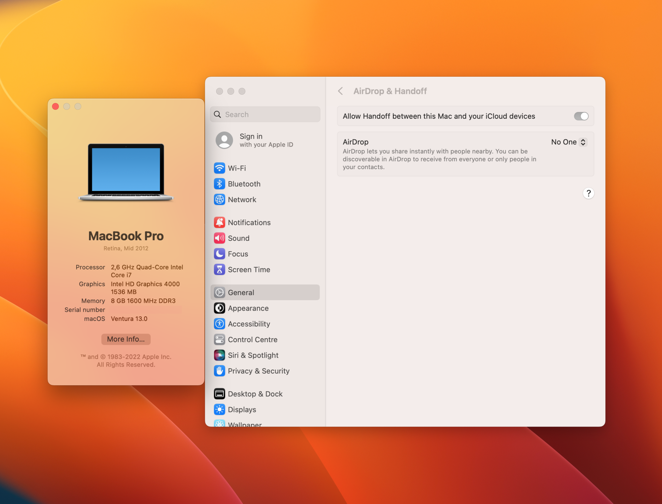Viewport: 662px width, 504px height.
Task: Click the Desktop & Dock icon
Action: tap(219, 394)
